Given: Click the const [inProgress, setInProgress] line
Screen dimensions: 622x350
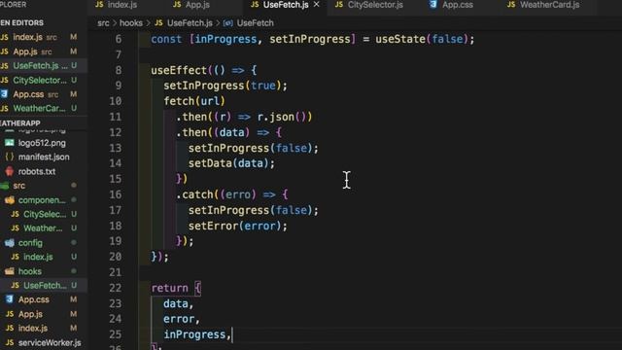Looking at the screenshot, I should click(313, 39).
